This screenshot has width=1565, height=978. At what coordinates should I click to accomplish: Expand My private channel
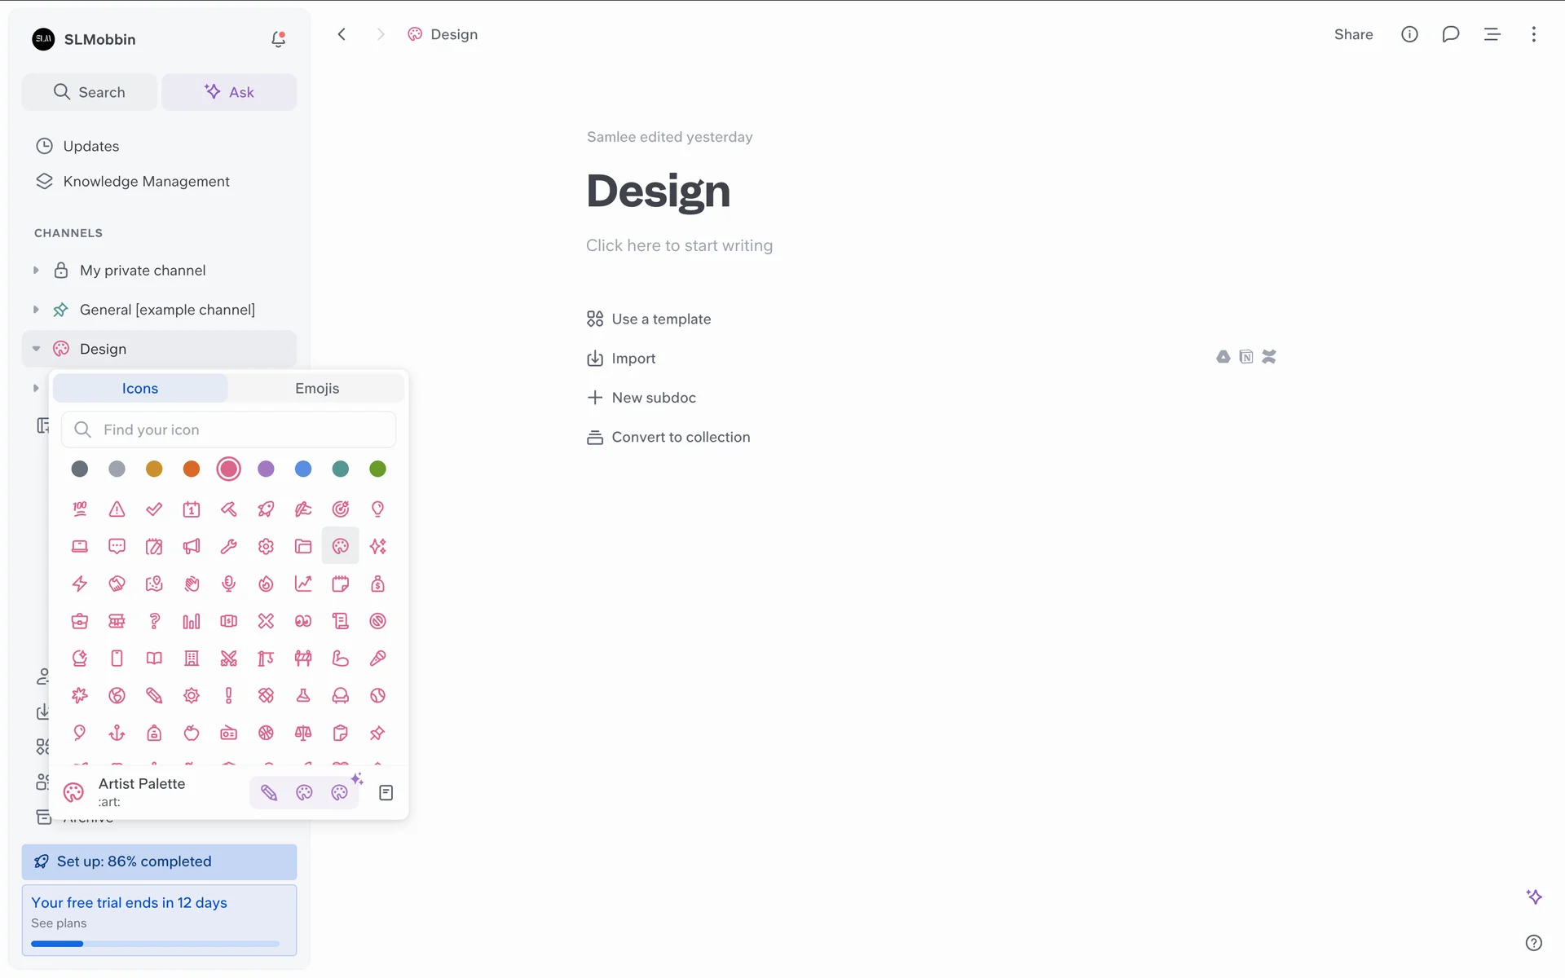36,270
